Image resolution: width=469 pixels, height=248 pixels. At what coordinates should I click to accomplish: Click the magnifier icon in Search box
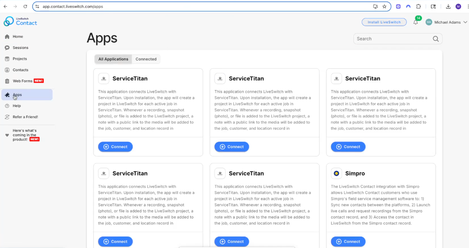point(436,39)
